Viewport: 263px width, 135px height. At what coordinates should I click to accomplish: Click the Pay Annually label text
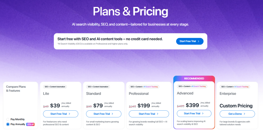coord(18,124)
